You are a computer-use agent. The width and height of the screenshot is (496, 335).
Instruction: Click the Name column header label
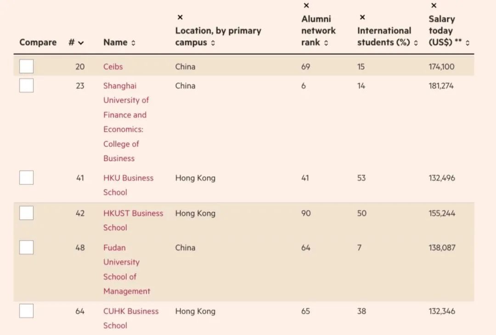(x=115, y=42)
